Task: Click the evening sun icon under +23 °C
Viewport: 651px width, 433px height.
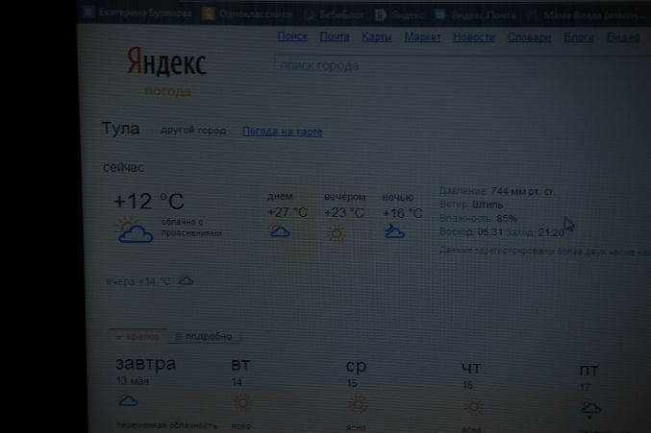Action: (337, 233)
